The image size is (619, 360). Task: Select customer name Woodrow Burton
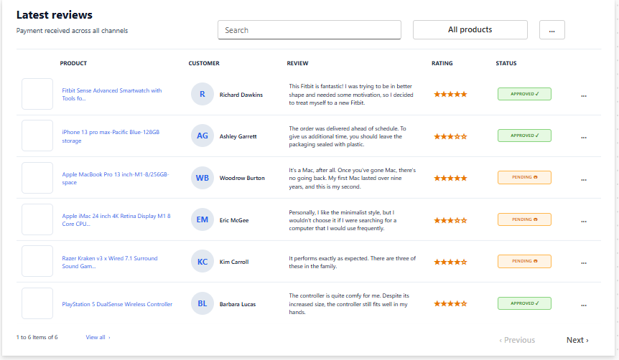tap(242, 179)
